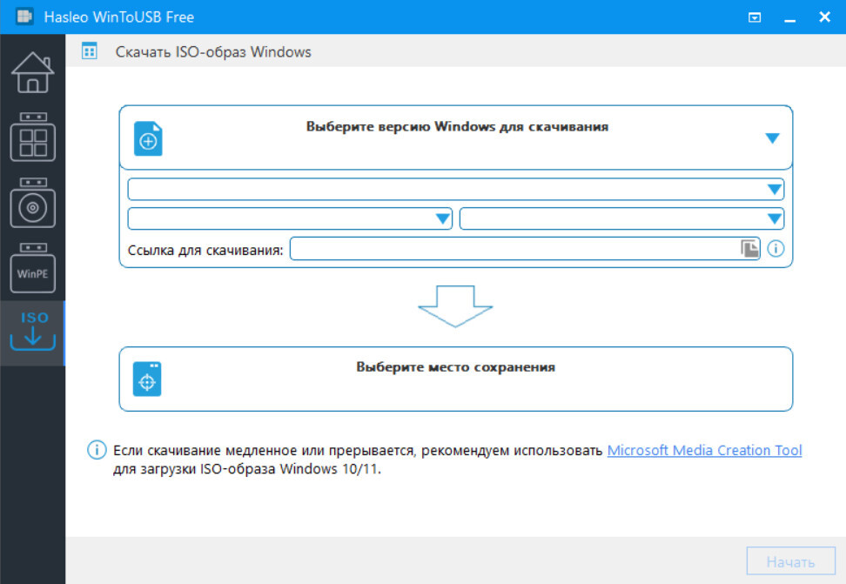846x584 pixels.
Task: Open the lower-right dropdown under Windows version
Action: click(621, 218)
